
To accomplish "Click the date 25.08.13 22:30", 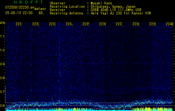I will (19, 13).
